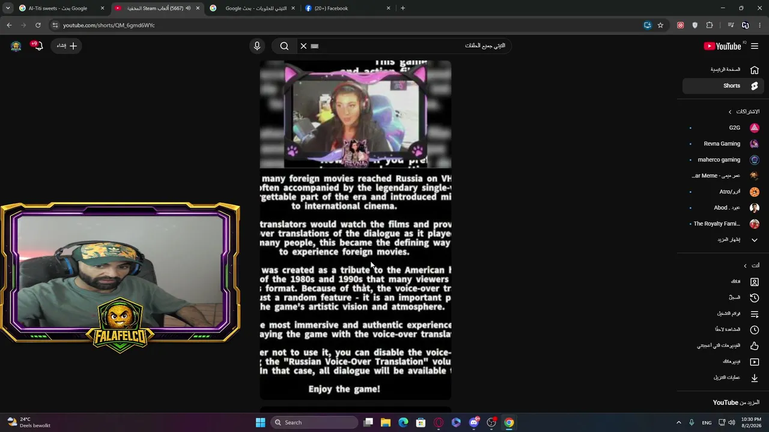This screenshot has width=769, height=432.
Task: Open the Abod channel subscription
Action: pos(725,208)
